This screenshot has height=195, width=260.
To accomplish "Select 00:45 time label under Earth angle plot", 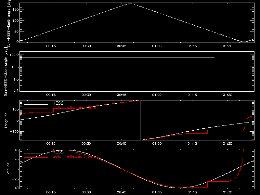I will tap(122, 46).
